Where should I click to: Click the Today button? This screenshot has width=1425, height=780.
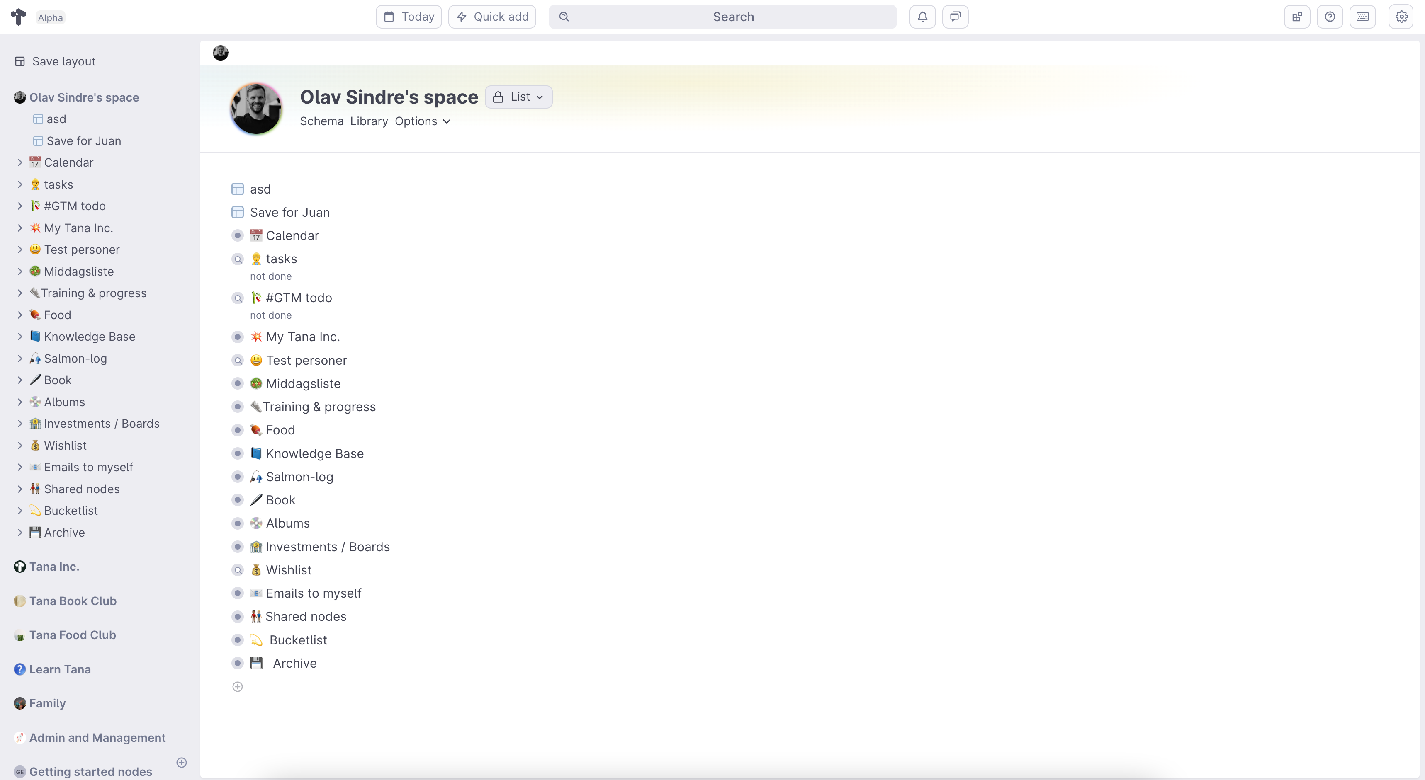[x=409, y=17]
